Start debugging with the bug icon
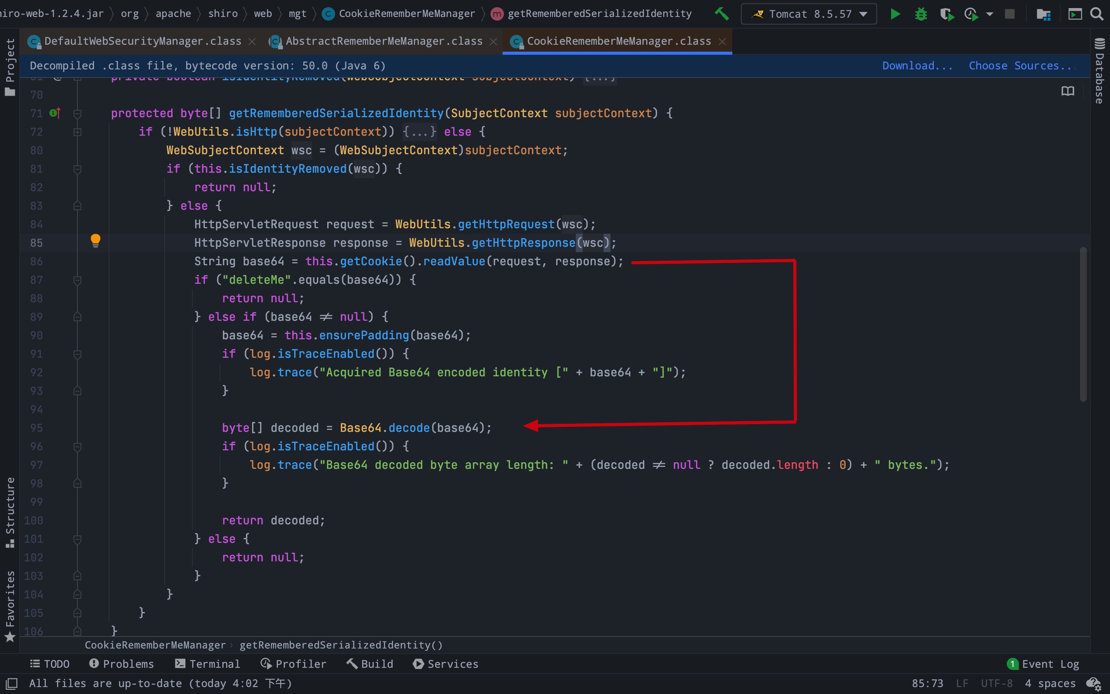 tap(920, 14)
